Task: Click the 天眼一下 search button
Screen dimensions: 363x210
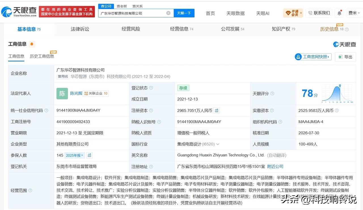Action: click(x=184, y=13)
